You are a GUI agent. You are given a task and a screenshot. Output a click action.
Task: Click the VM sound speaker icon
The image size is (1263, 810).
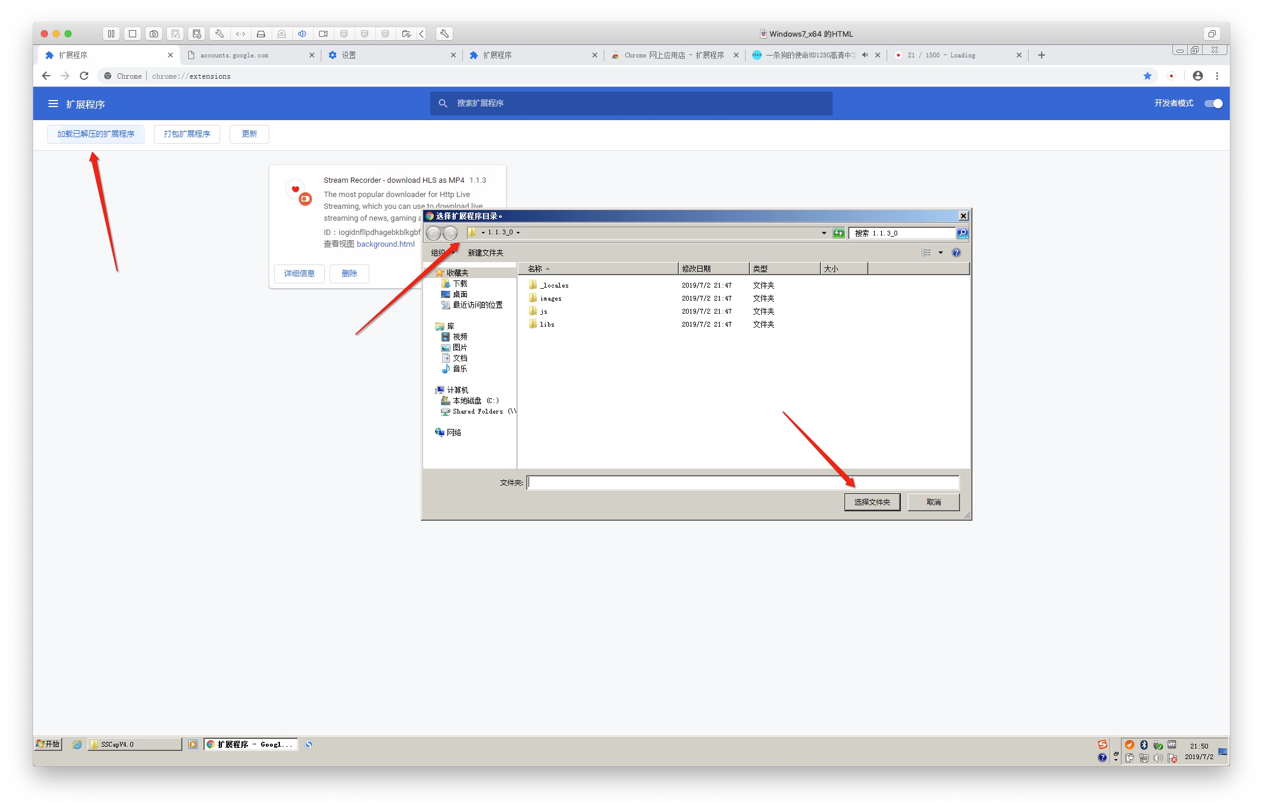pos(302,34)
